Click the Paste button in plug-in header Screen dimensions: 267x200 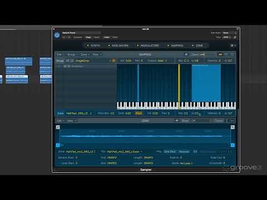coord(97,37)
